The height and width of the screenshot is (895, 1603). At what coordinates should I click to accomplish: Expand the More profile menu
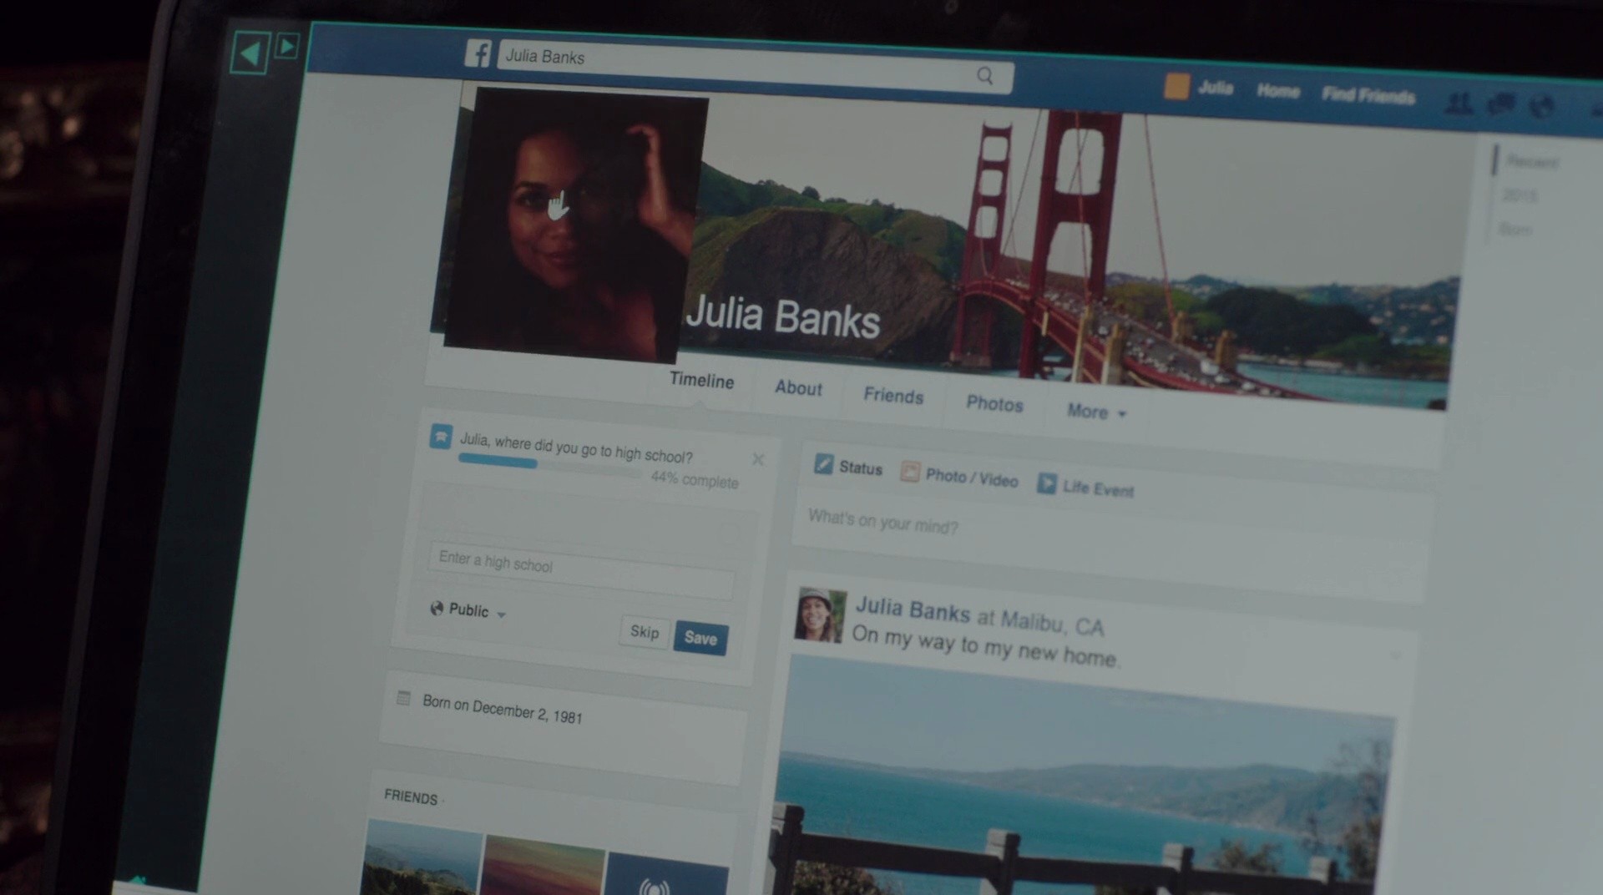1096,412
